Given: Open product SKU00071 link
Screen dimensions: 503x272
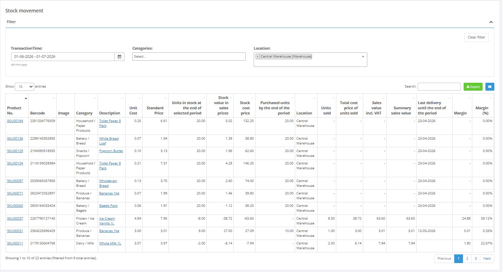Looking at the screenshot, I should (x=15, y=193).
